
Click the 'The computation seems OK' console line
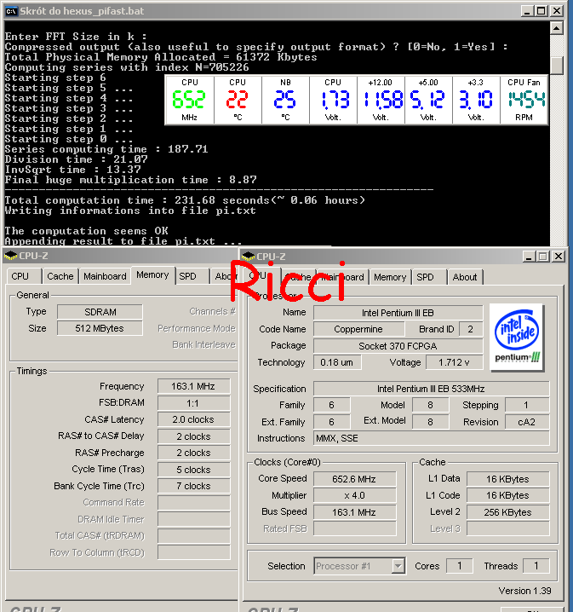87,231
